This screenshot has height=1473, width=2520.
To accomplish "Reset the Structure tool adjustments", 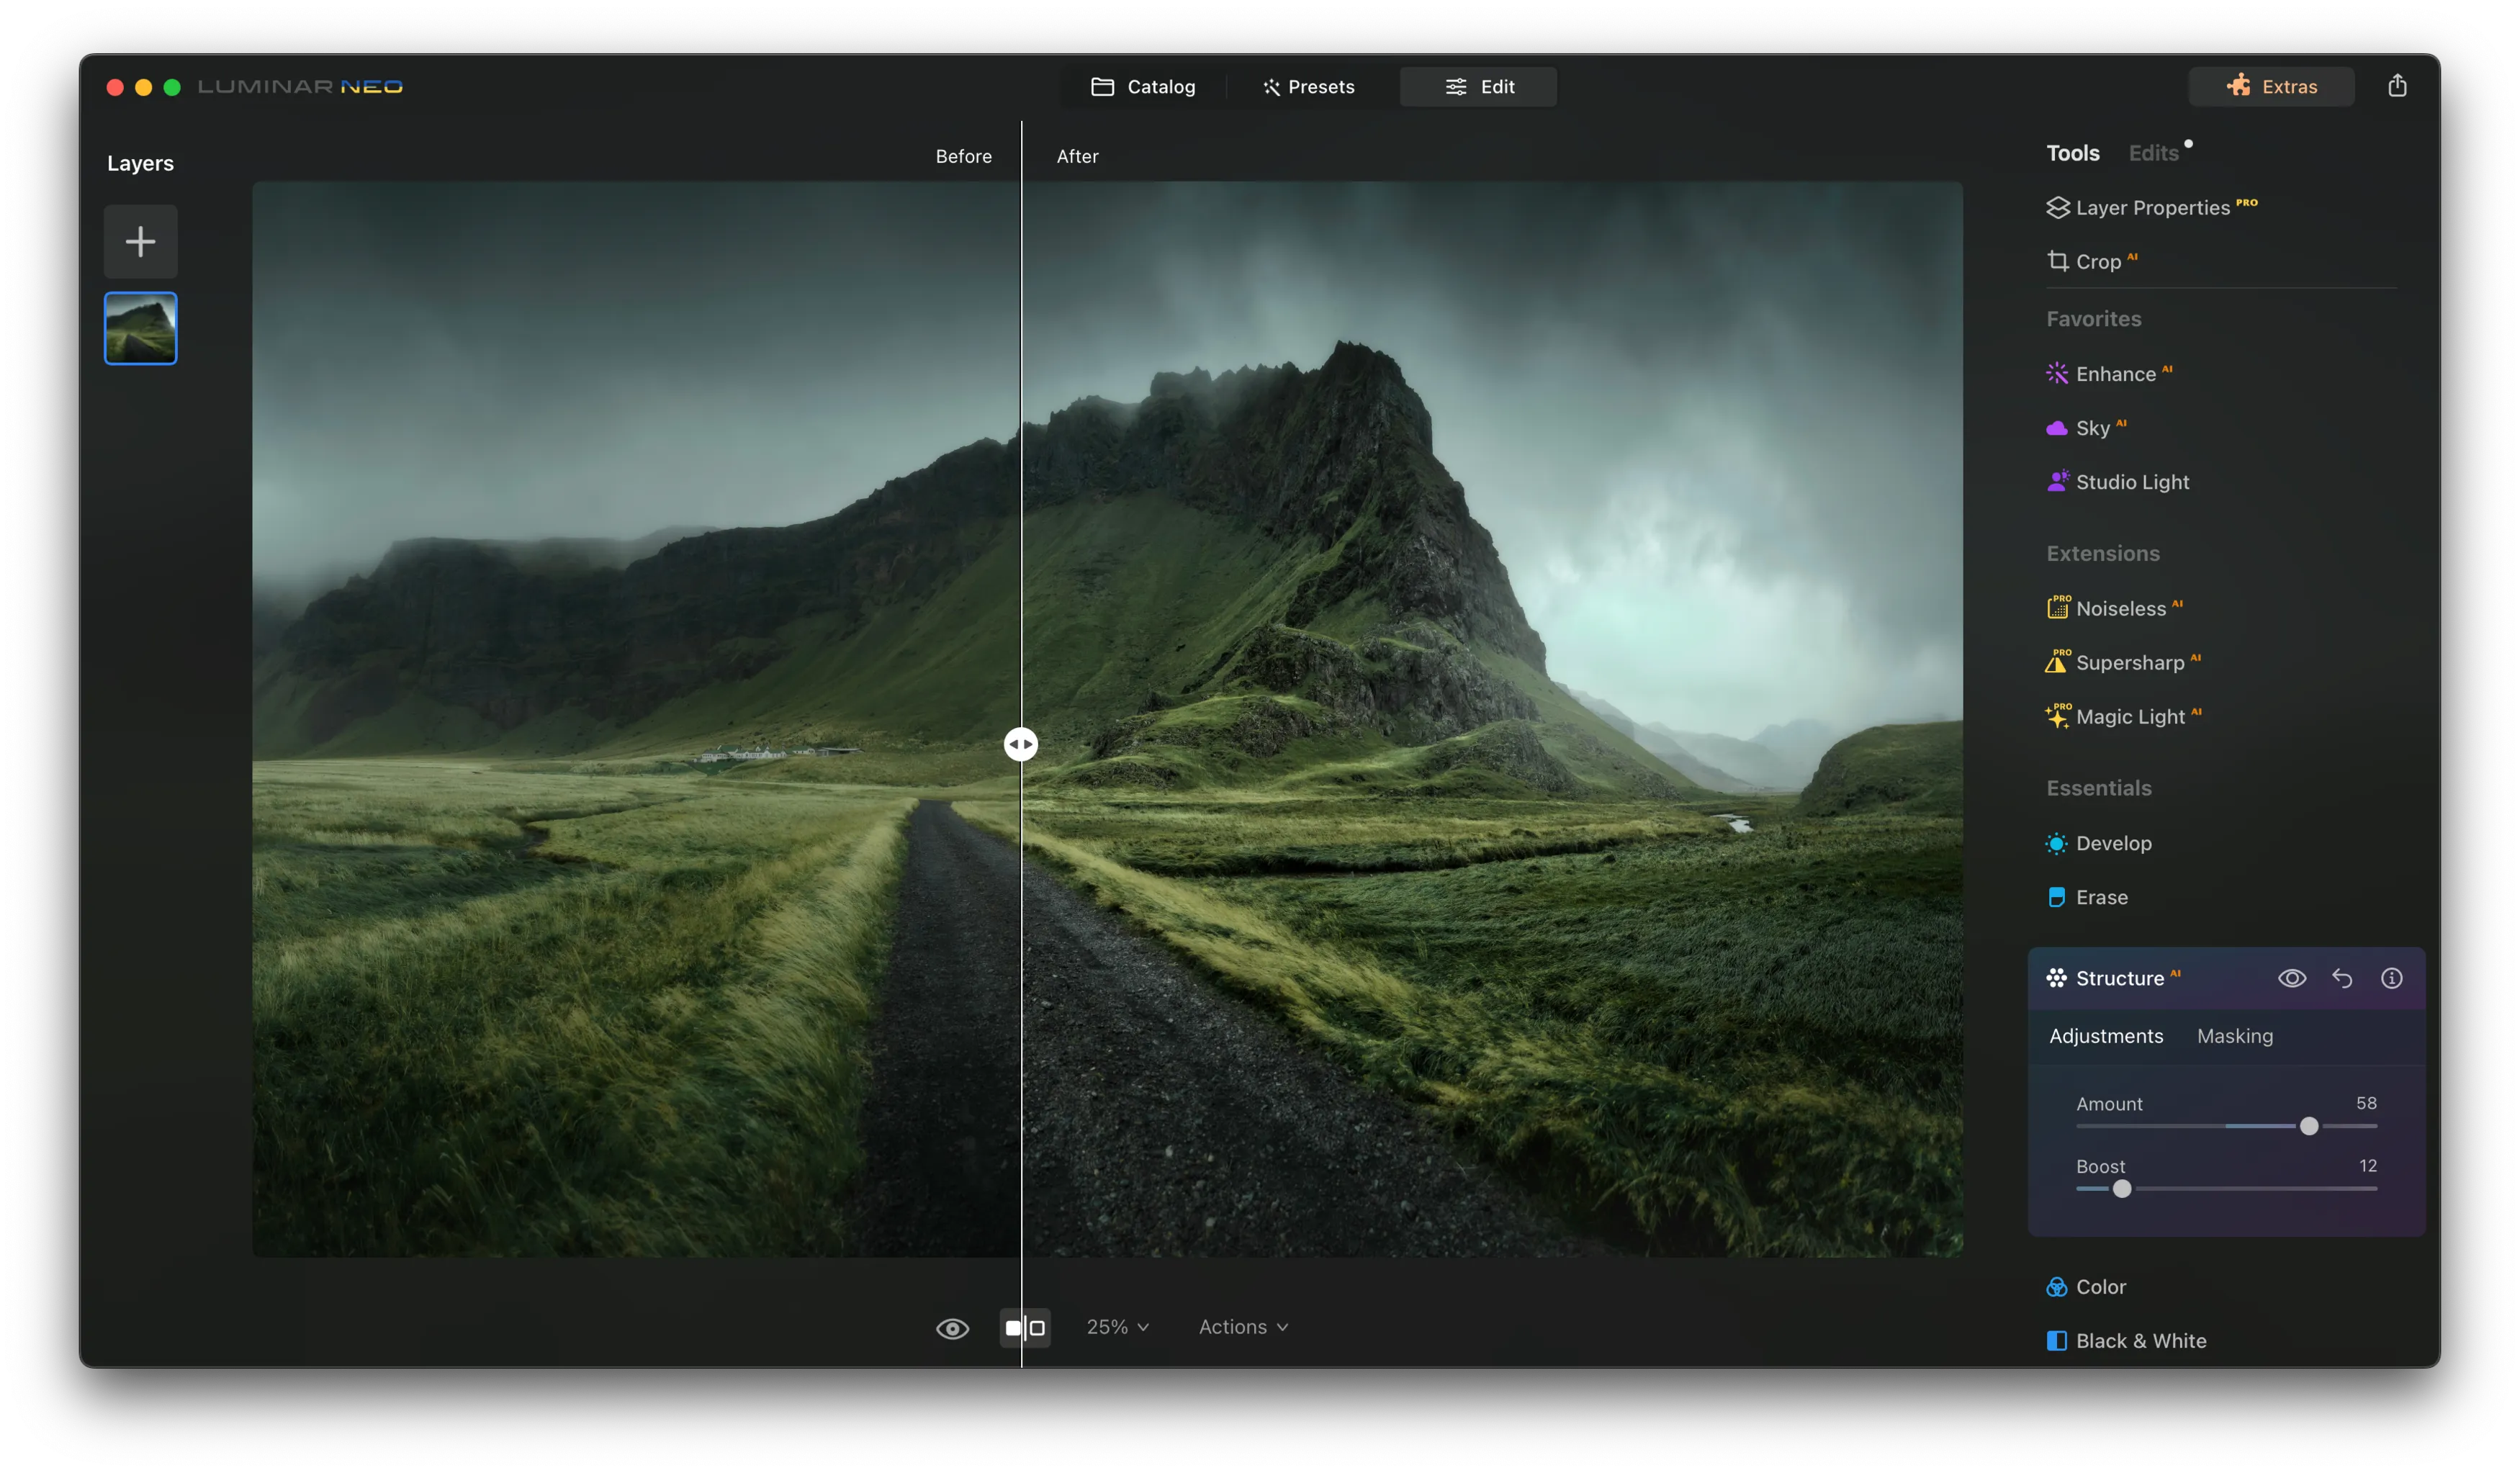I will (x=2341, y=978).
